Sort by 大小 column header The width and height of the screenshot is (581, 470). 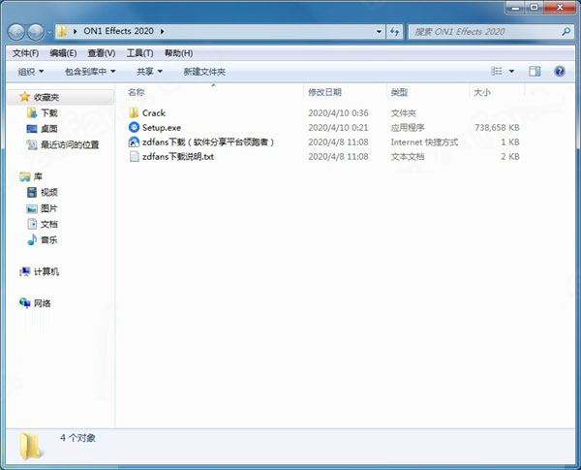click(x=482, y=92)
